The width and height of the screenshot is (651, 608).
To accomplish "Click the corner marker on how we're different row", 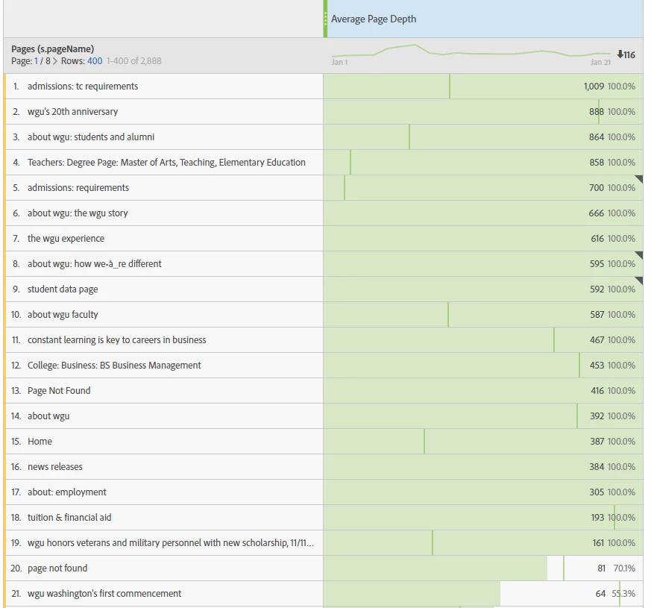I will coord(639,255).
